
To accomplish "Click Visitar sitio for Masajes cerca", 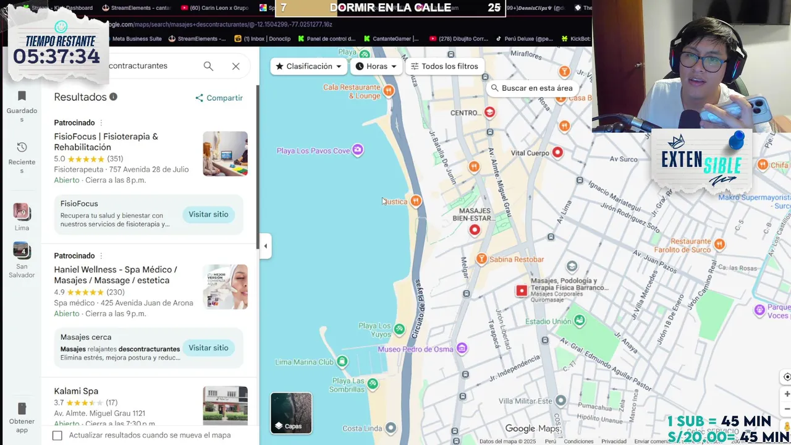I will click(208, 348).
